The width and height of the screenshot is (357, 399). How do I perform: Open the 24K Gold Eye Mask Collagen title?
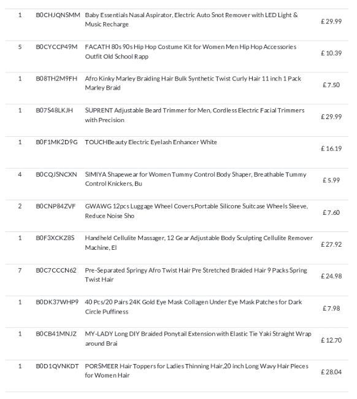tap(193, 307)
